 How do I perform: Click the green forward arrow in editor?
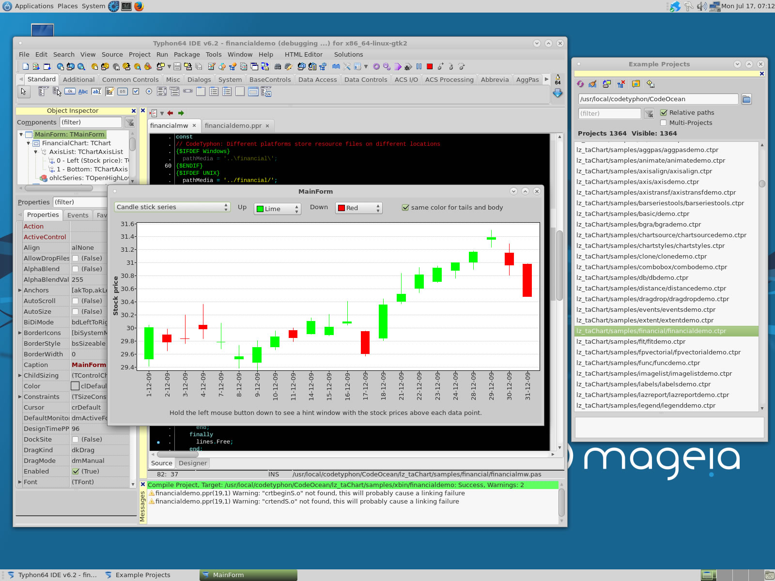pos(181,113)
